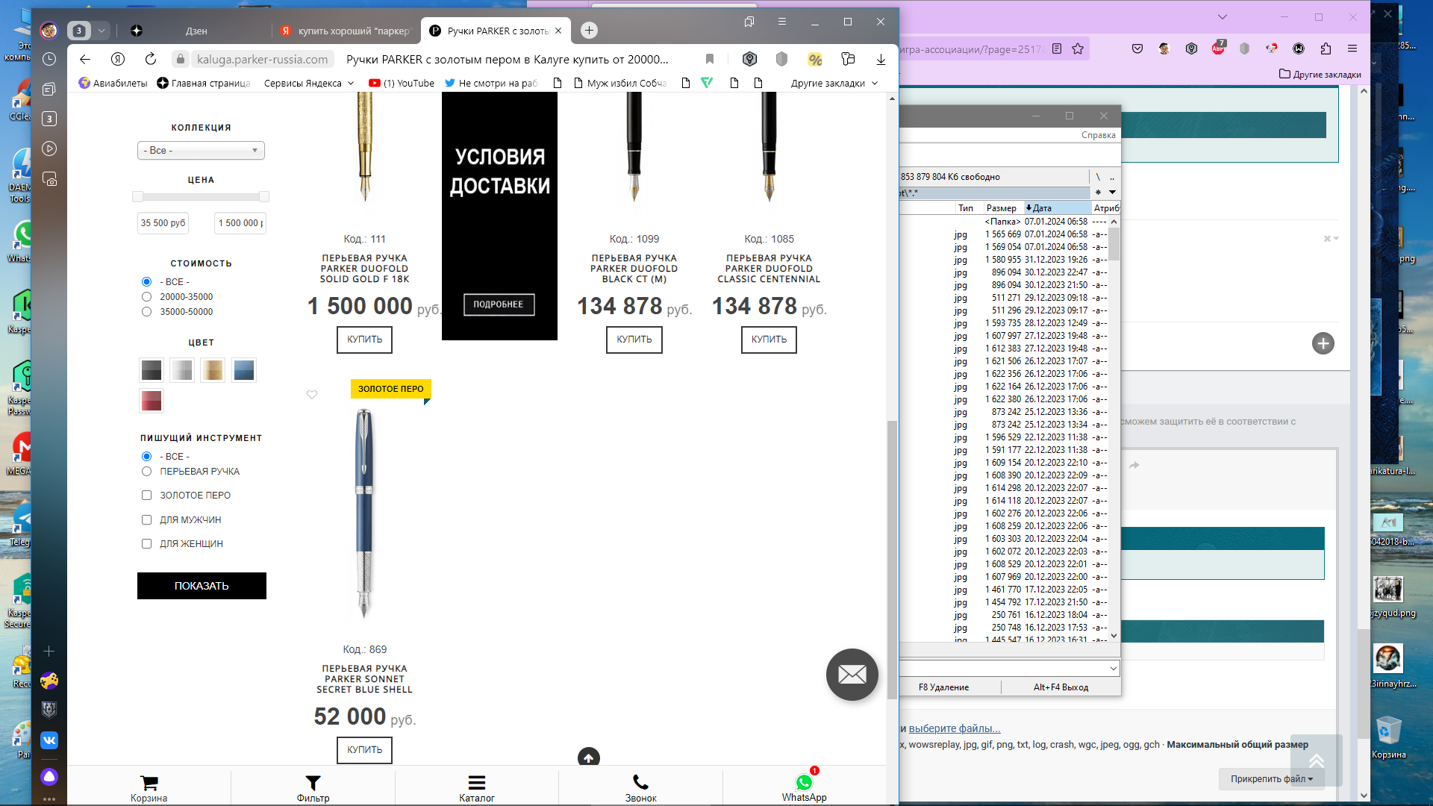Open the VK icon in browser sidebar
The height and width of the screenshot is (806, 1433).
[49, 740]
